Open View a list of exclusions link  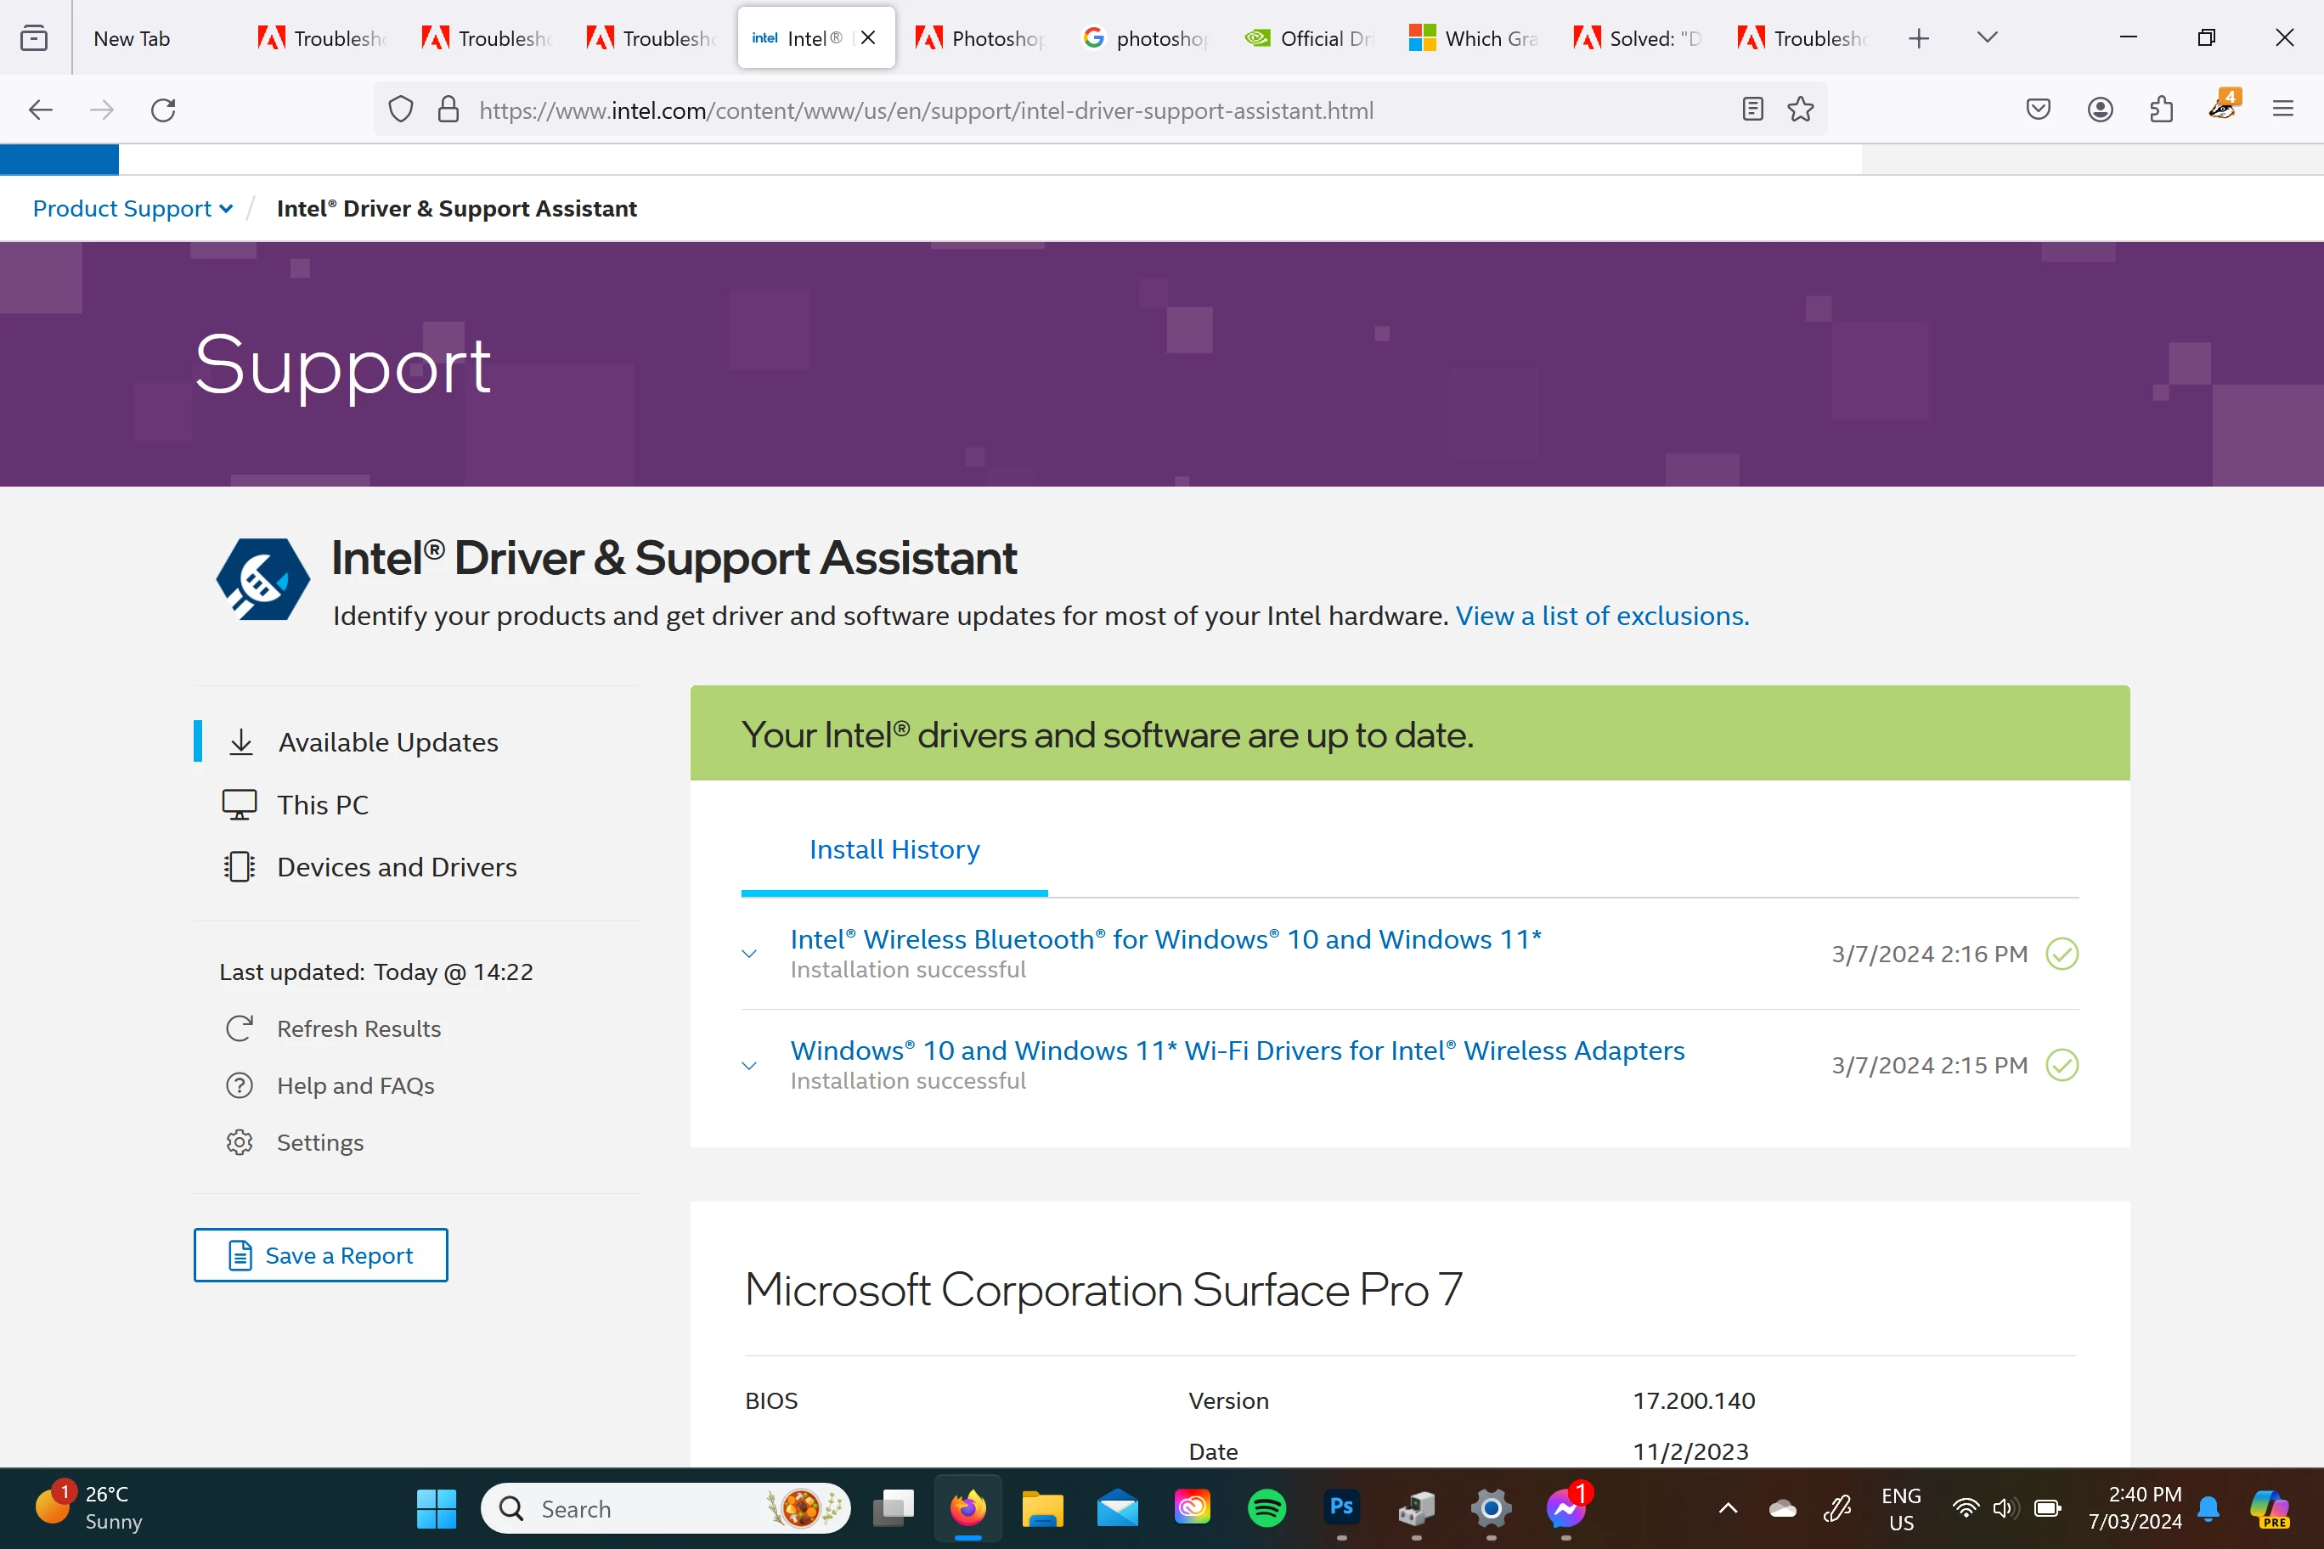pyautogui.click(x=1602, y=616)
